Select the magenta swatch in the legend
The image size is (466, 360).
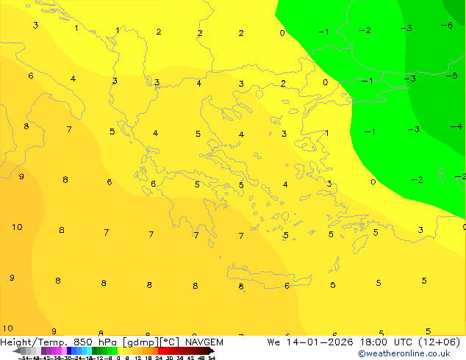tap(59, 350)
